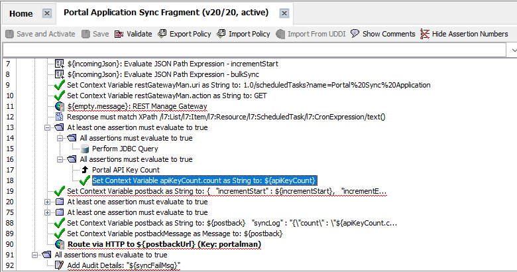517x272 pixels.
Task: Open the search field dropdown arrow
Action: click(512, 50)
